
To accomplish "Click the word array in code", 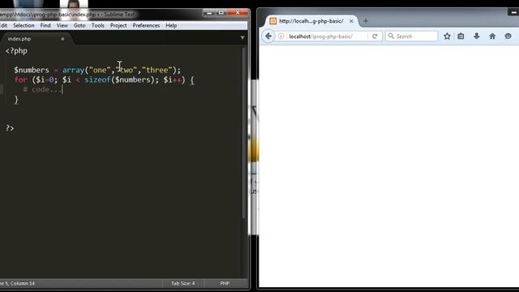I will click(73, 71).
